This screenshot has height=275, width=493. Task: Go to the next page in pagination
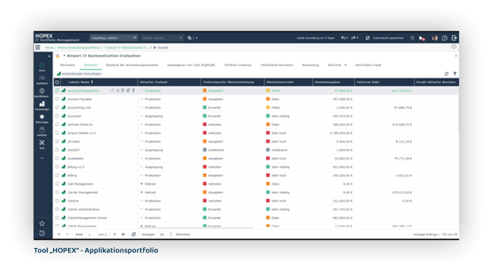114,235
